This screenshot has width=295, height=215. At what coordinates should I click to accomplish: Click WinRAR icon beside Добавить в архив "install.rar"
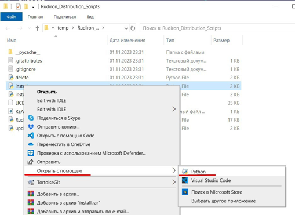31,202
